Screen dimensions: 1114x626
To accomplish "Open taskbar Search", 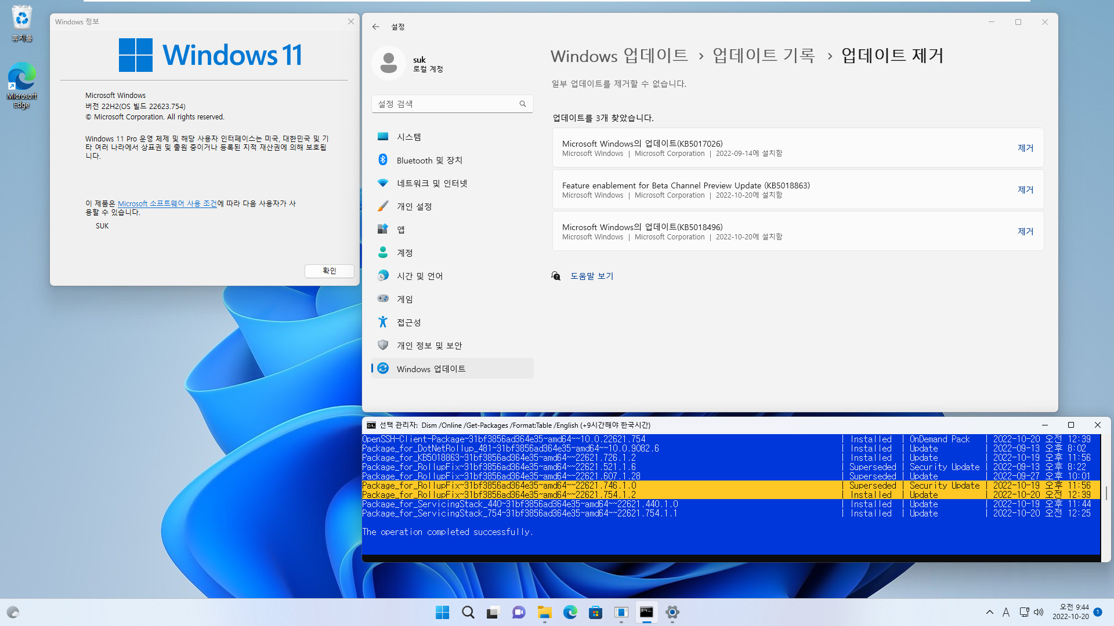I will (468, 612).
